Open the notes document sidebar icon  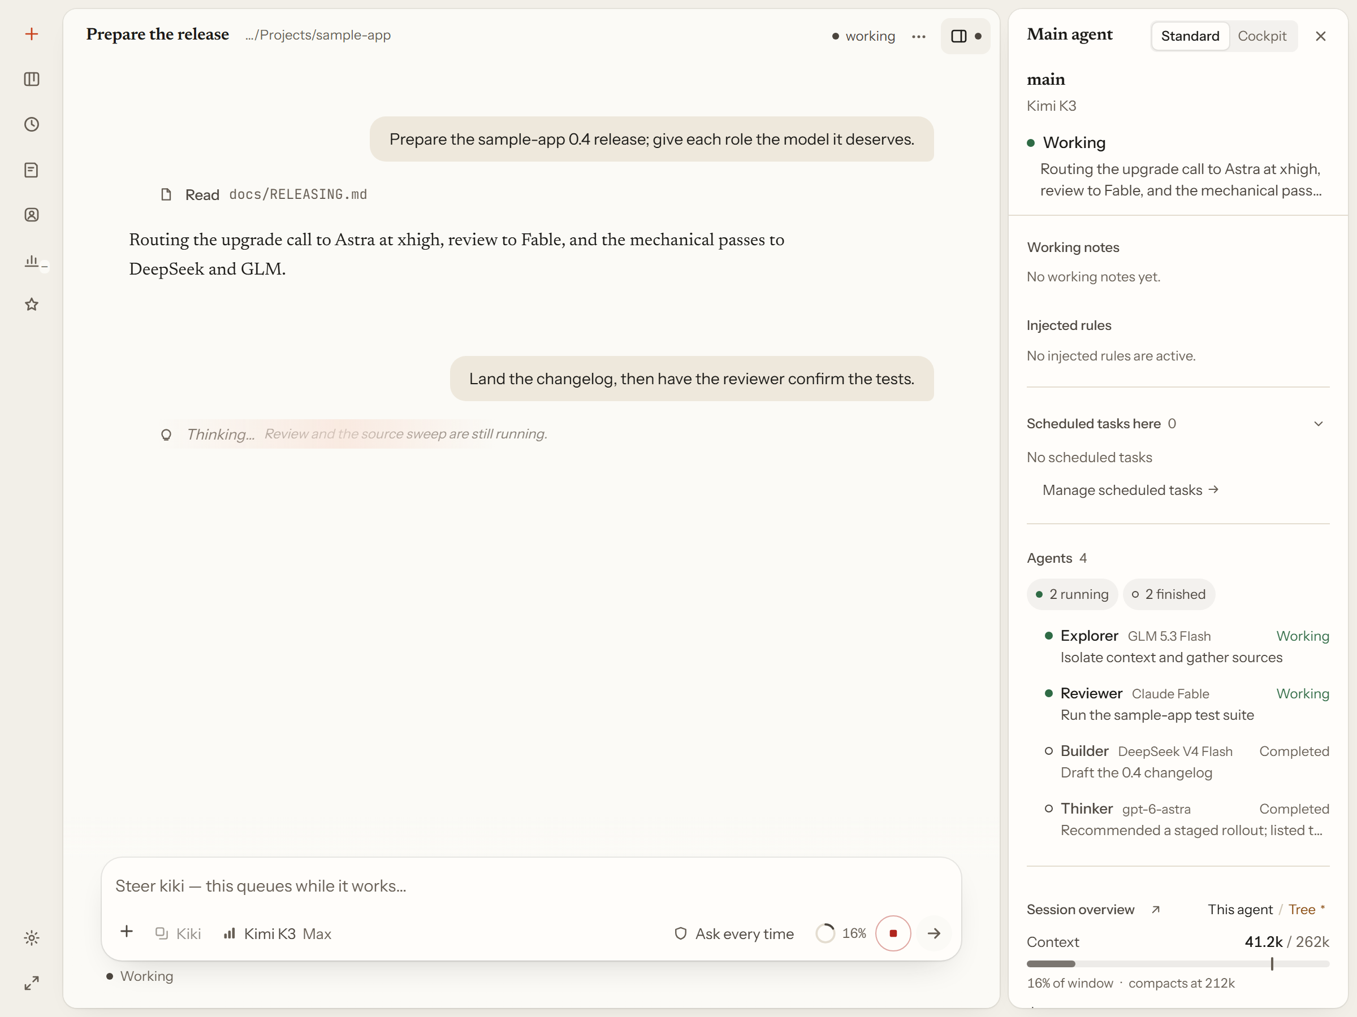32,170
